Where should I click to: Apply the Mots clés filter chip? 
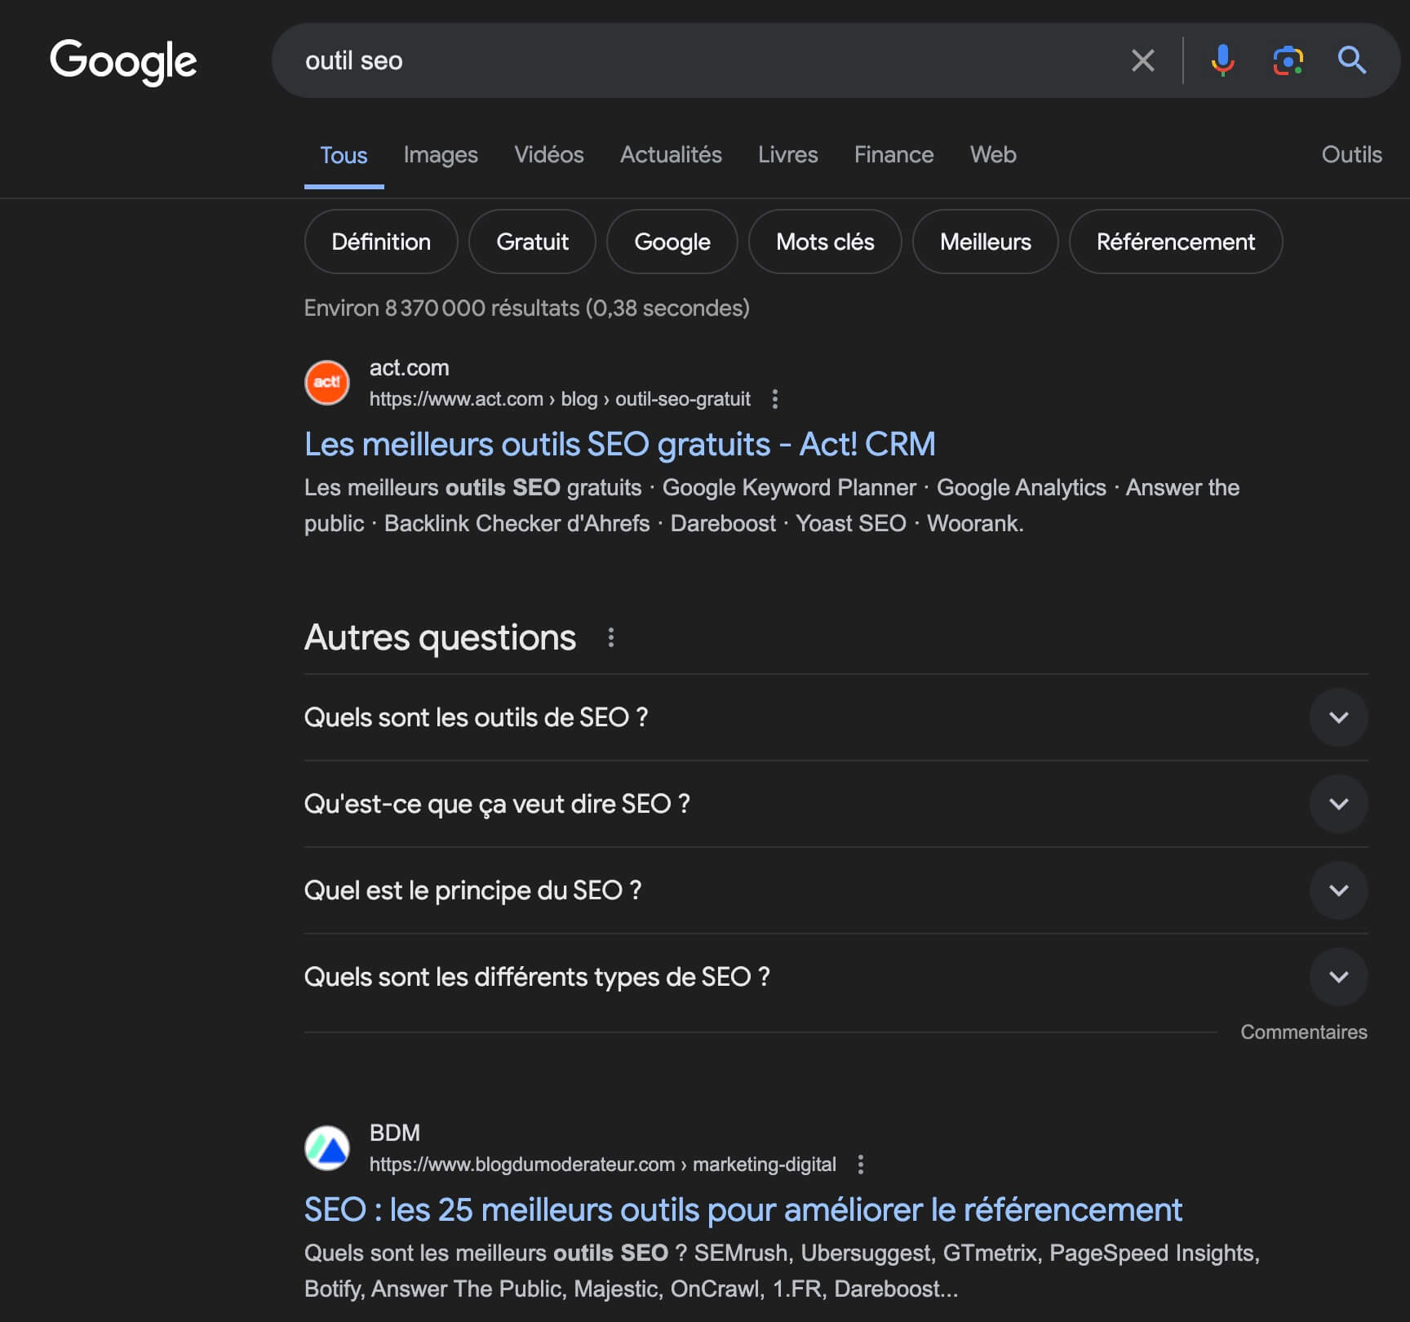click(x=825, y=242)
